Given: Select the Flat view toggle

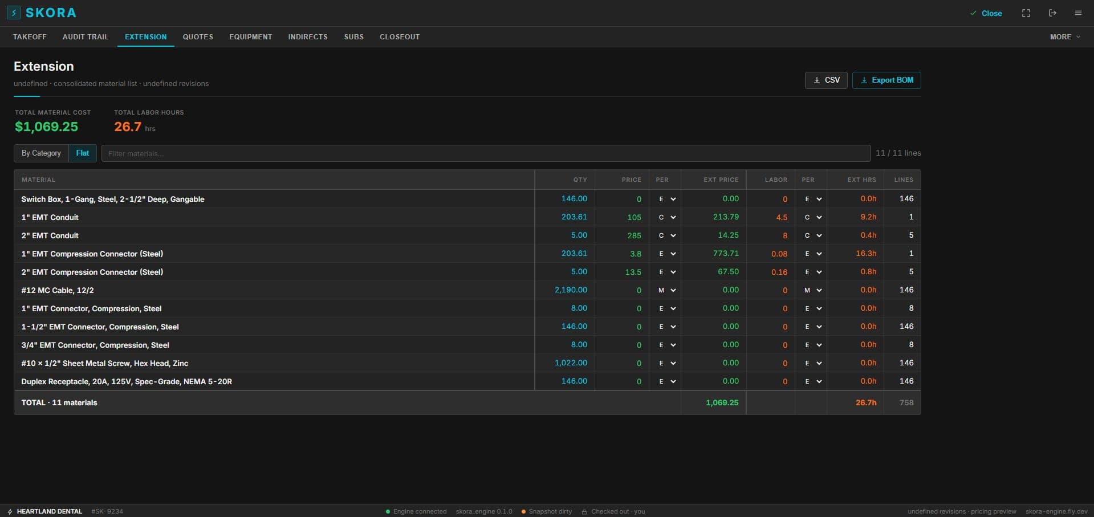Looking at the screenshot, I should click(x=83, y=153).
